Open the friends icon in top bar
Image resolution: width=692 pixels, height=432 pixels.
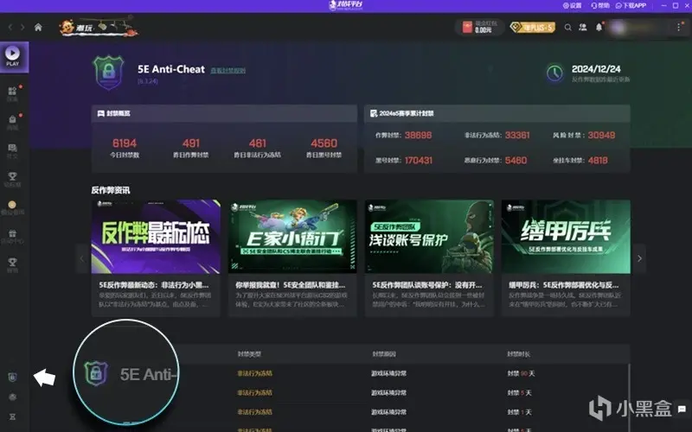(584, 28)
